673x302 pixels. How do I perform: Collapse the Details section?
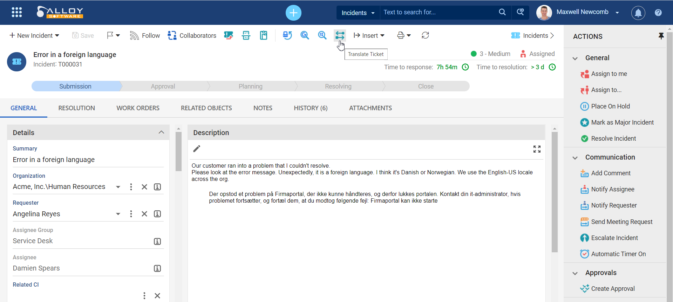[161, 132]
